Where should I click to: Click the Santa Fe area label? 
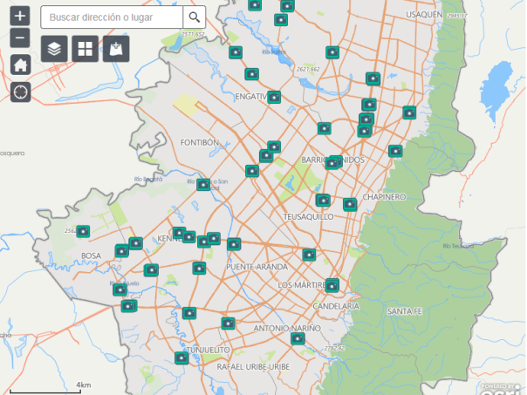coord(405,311)
